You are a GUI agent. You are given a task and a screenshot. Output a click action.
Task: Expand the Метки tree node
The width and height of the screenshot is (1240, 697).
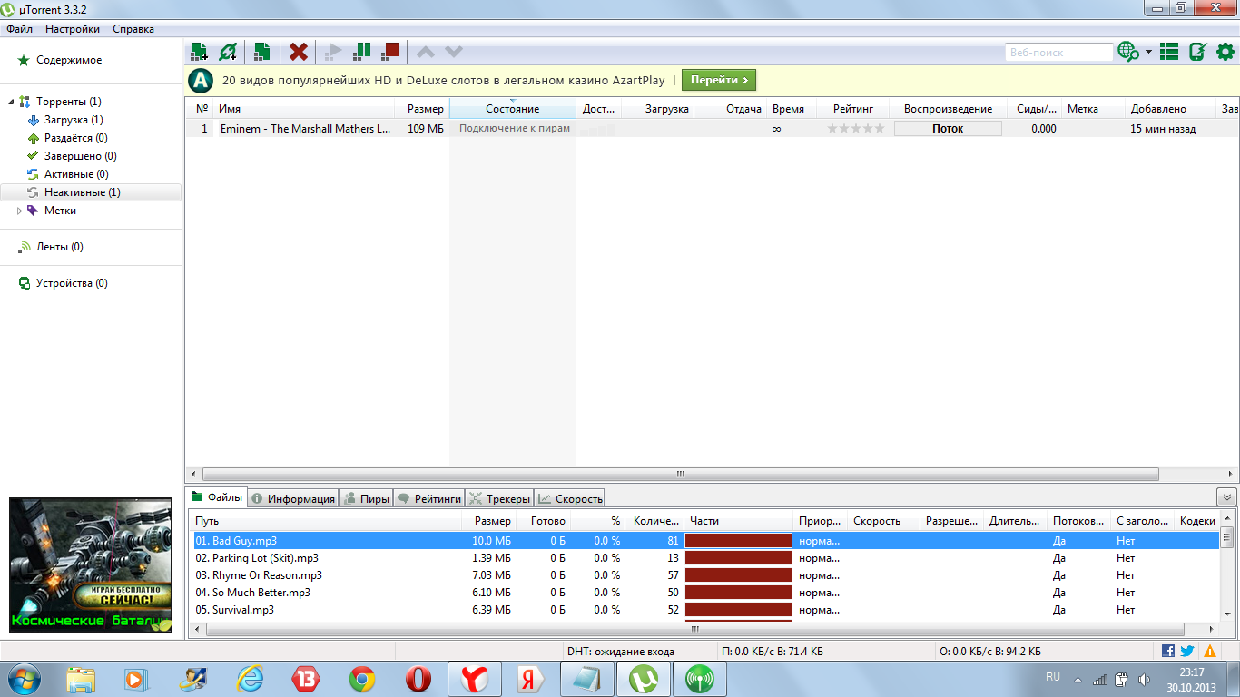point(19,211)
